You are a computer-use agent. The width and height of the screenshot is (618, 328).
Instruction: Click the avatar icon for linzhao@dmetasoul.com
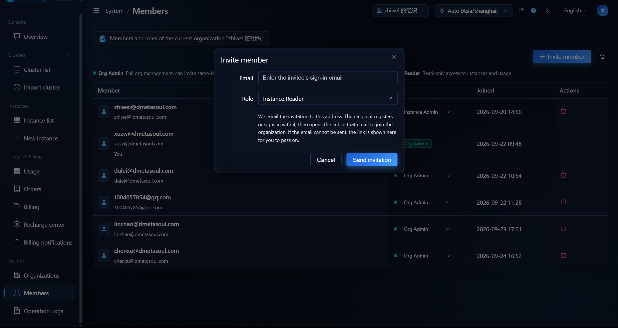[104, 229]
